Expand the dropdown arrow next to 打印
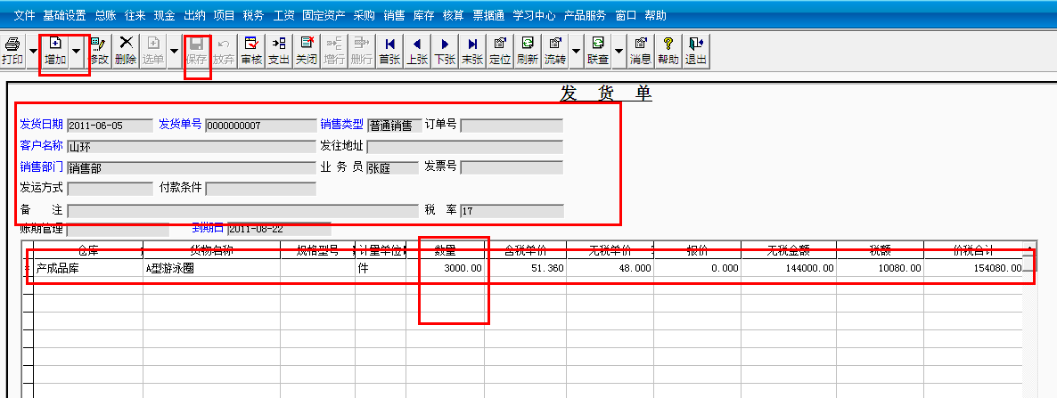The image size is (1057, 398). click(x=34, y=51)
